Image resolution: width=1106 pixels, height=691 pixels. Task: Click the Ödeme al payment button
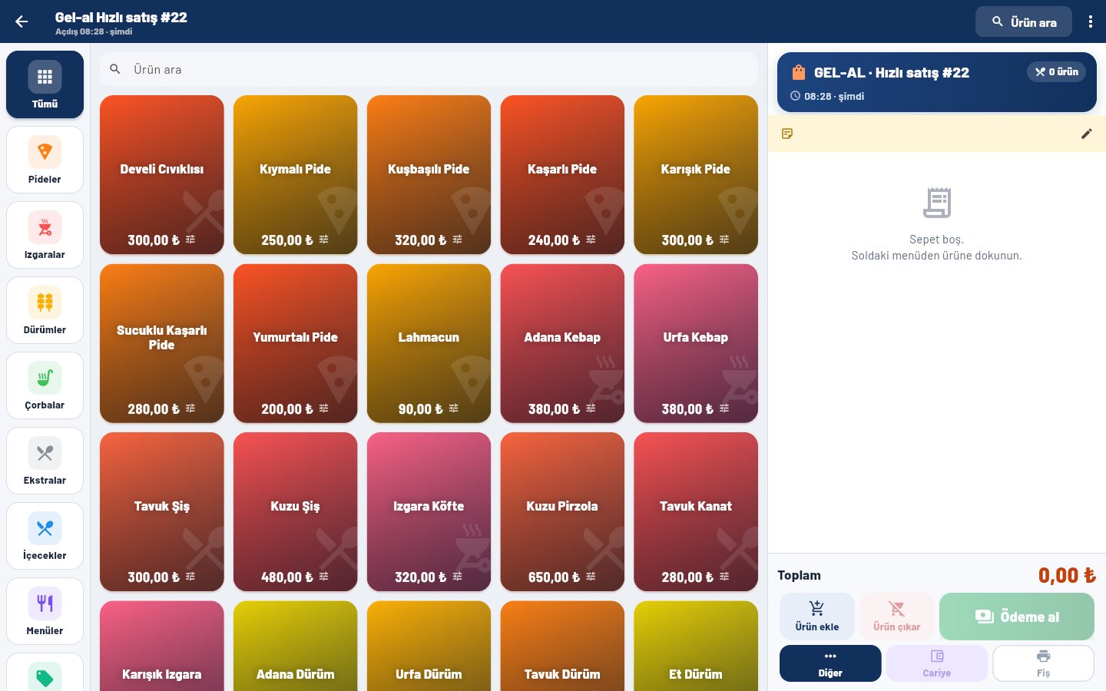pos(1017,617)
